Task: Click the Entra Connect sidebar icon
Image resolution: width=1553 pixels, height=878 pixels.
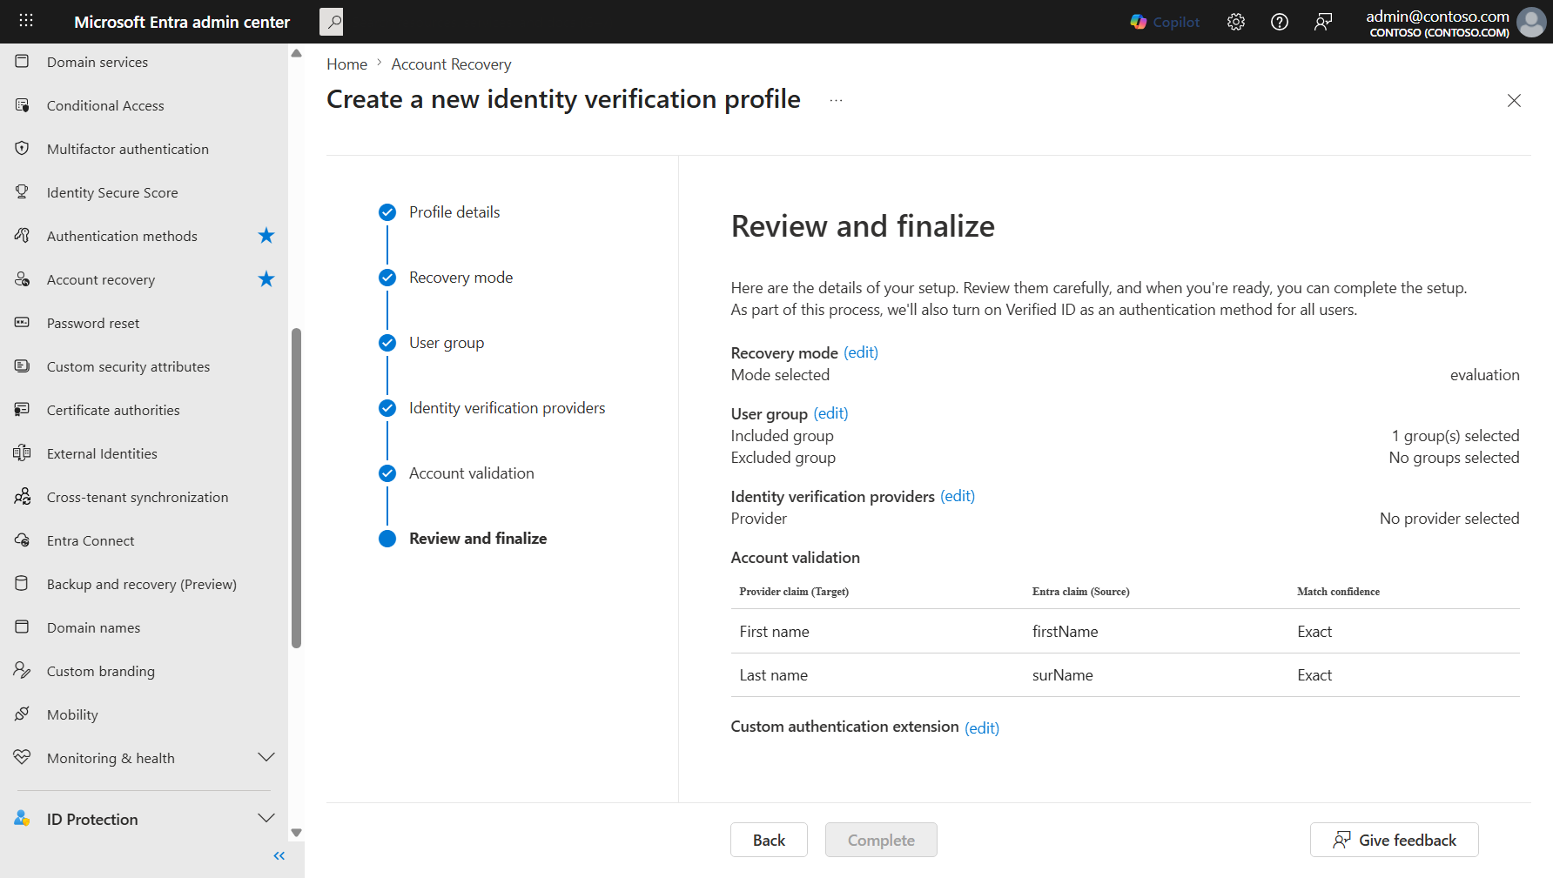Action: tap(23, 540)
